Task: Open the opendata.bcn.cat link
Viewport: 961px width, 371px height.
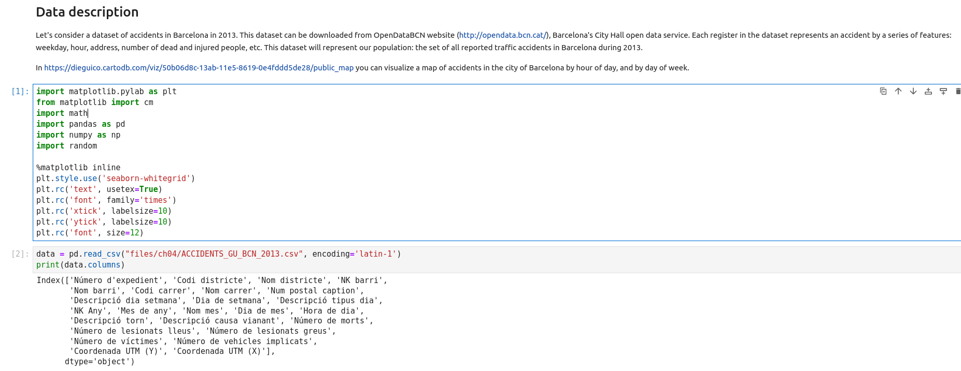Action: point(502,35)
